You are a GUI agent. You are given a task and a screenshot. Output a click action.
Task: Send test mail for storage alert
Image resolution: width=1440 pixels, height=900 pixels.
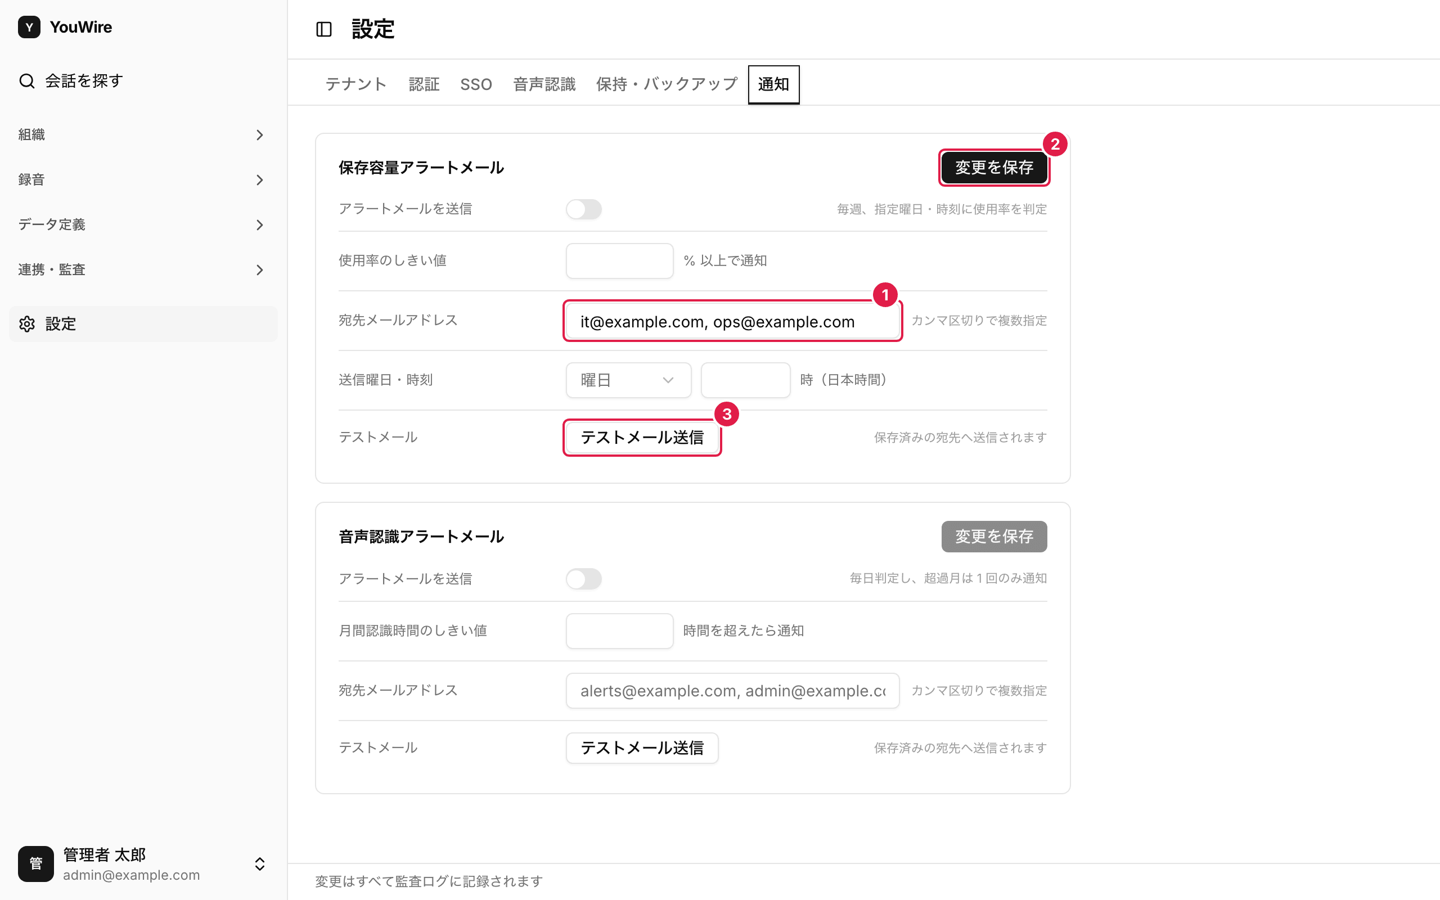[642, 438]
